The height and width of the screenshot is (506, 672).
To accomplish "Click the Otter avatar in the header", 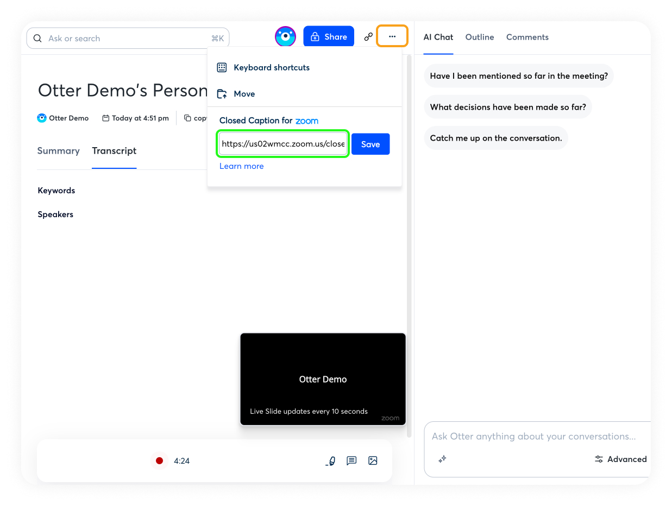I will [x=285, y=37].
